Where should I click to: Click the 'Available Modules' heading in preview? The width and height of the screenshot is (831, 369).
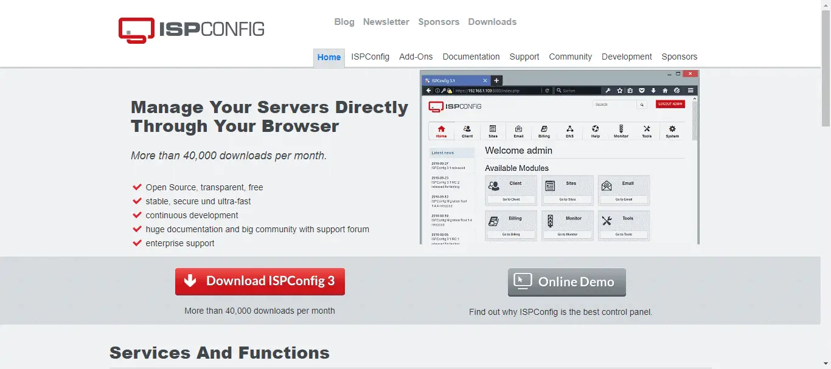point(516,168)
